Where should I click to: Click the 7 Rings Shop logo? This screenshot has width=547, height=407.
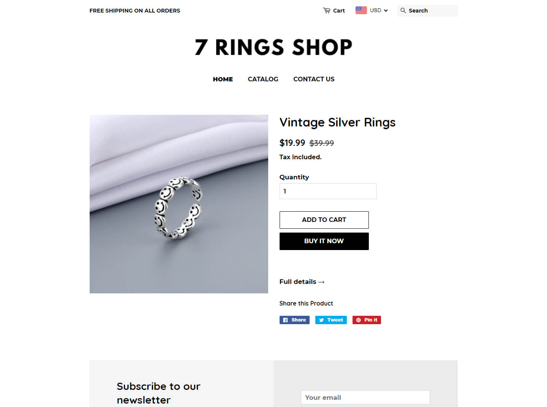click(273, 47)
